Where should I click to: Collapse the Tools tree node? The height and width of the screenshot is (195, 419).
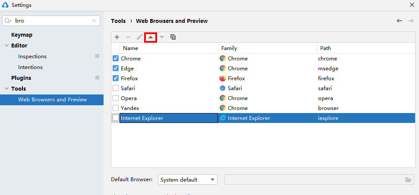pos(6,89)
